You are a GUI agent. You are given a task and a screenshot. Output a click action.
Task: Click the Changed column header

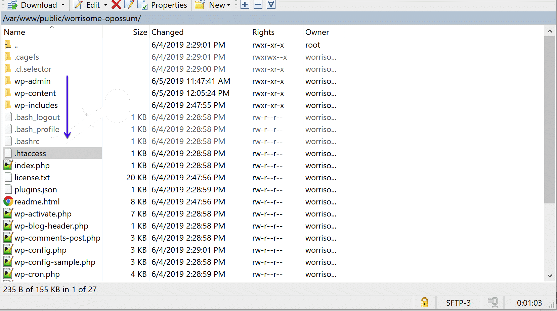(167, 32)
